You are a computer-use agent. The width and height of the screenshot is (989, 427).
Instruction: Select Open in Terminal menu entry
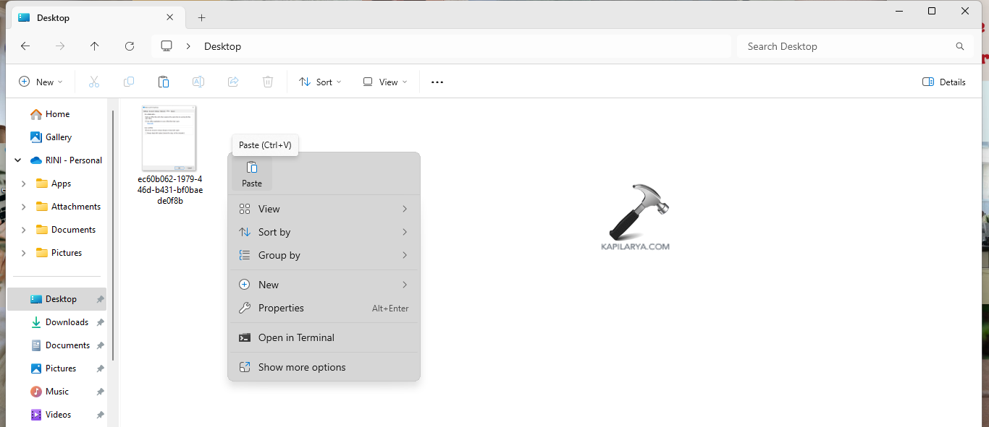tap(296, 337)
